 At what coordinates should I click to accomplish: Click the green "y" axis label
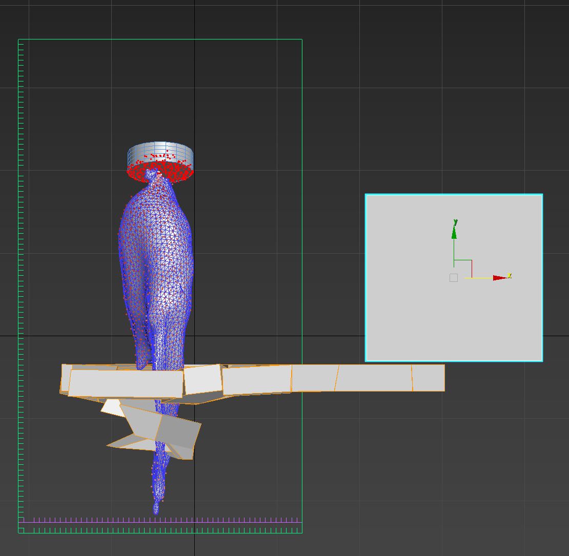coord(455,222)
